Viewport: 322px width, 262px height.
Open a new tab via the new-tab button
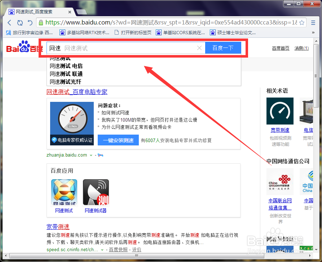pyautogui.click(x=81, y=12)
